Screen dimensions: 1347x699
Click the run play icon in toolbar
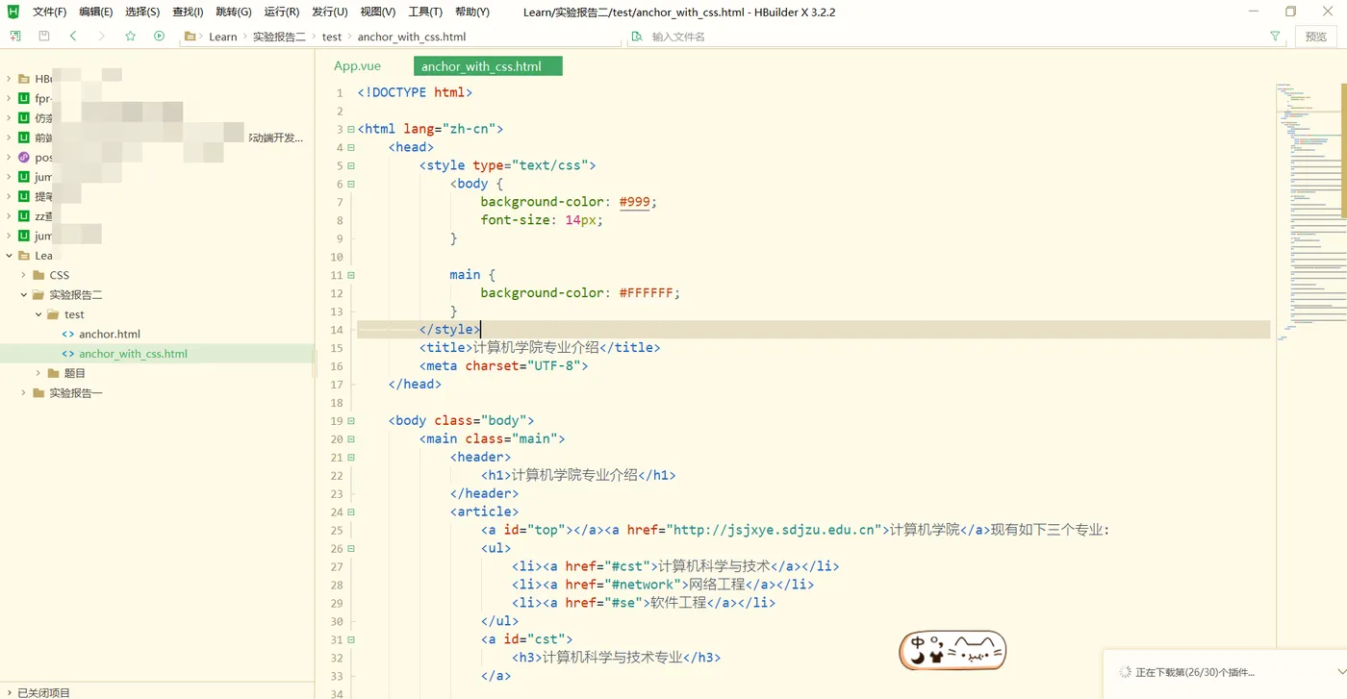(x=160, y=37)
